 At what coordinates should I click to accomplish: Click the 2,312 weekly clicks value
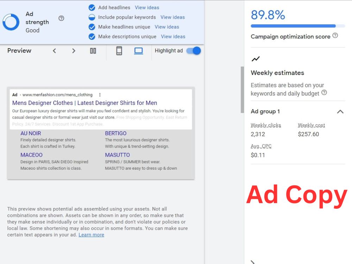coord(258,134)
